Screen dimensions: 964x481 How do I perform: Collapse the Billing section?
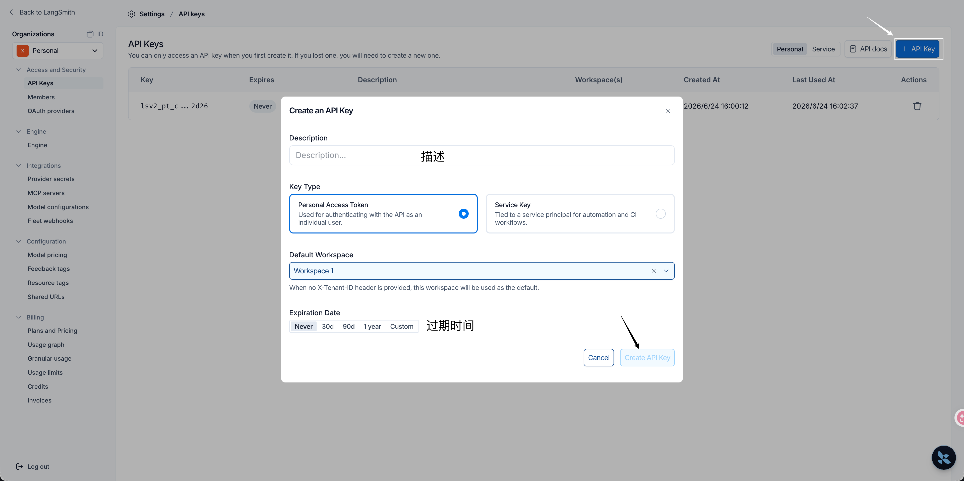(18, 317)
